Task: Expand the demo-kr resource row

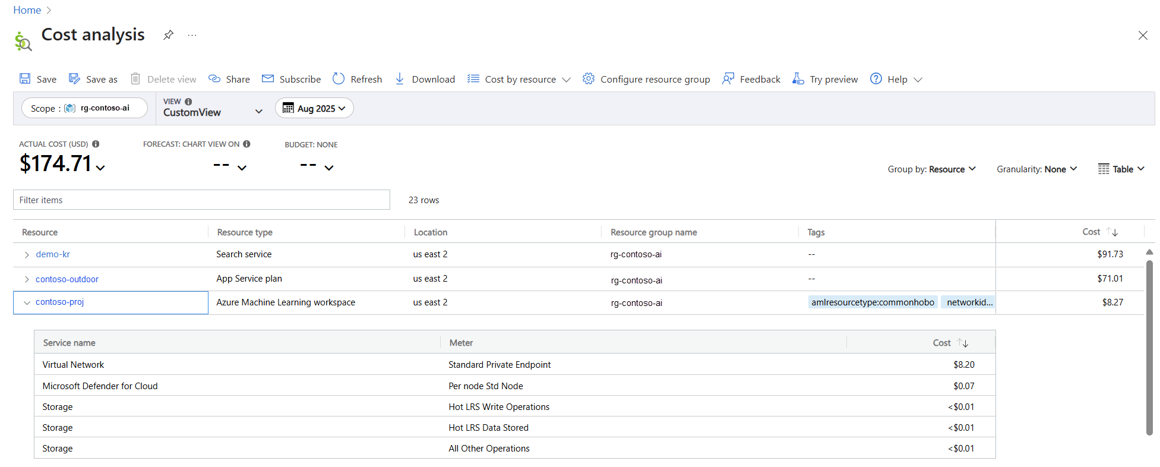Action: 27,255
